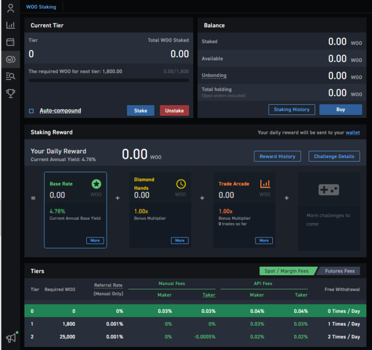This screenshot has width=372, height=350.
Task: Open Reward History
Action: pyautogui.click(x=277, y=156)
